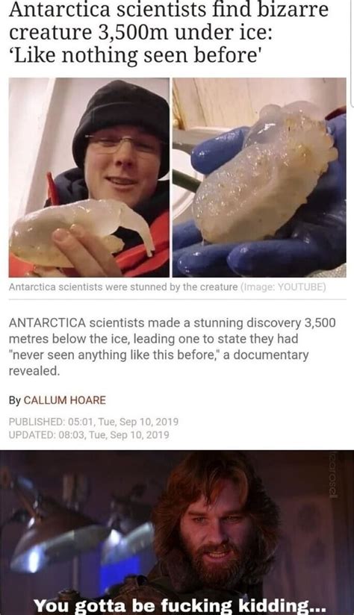Click the pale creature held in man's hand
354x615 pixels.
click(x=81, y=231)
